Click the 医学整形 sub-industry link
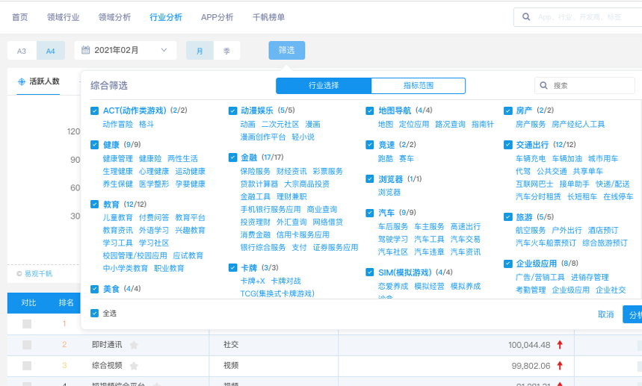This screenshot has height=386, width=642. pos(154,184)
